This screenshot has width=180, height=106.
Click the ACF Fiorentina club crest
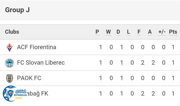point(9,47)
